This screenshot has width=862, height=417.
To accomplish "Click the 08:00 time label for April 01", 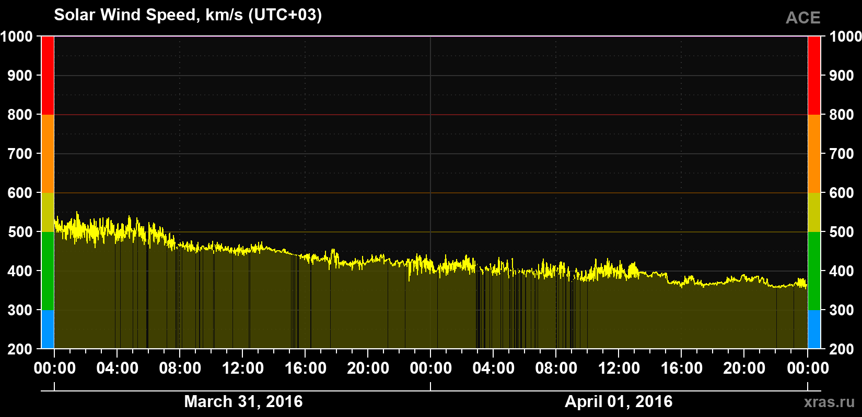I will pyautogui.click(x=556, y=369).
